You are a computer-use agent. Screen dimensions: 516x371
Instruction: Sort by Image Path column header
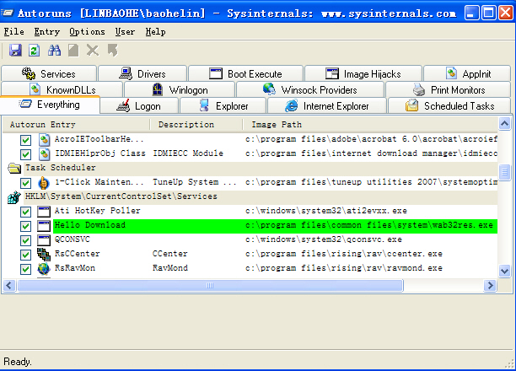point(370,125)
